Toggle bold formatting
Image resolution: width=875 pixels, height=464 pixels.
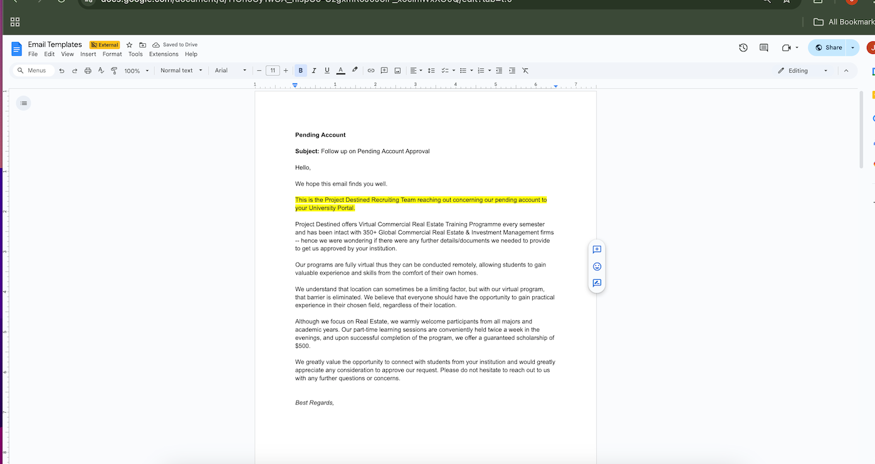click(301, 71)
